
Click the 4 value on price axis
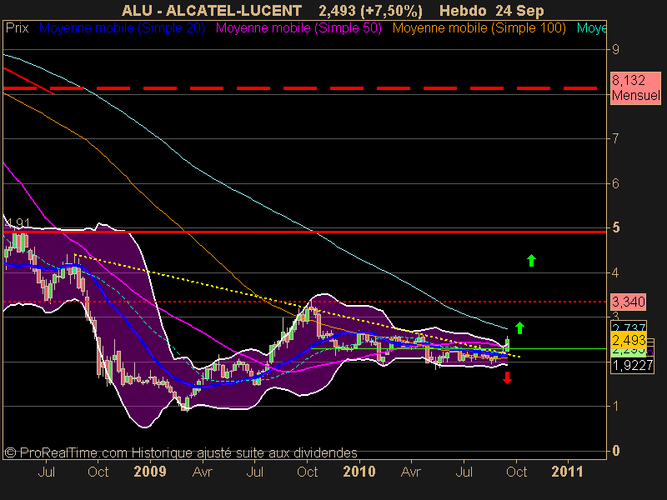[615, 272]
